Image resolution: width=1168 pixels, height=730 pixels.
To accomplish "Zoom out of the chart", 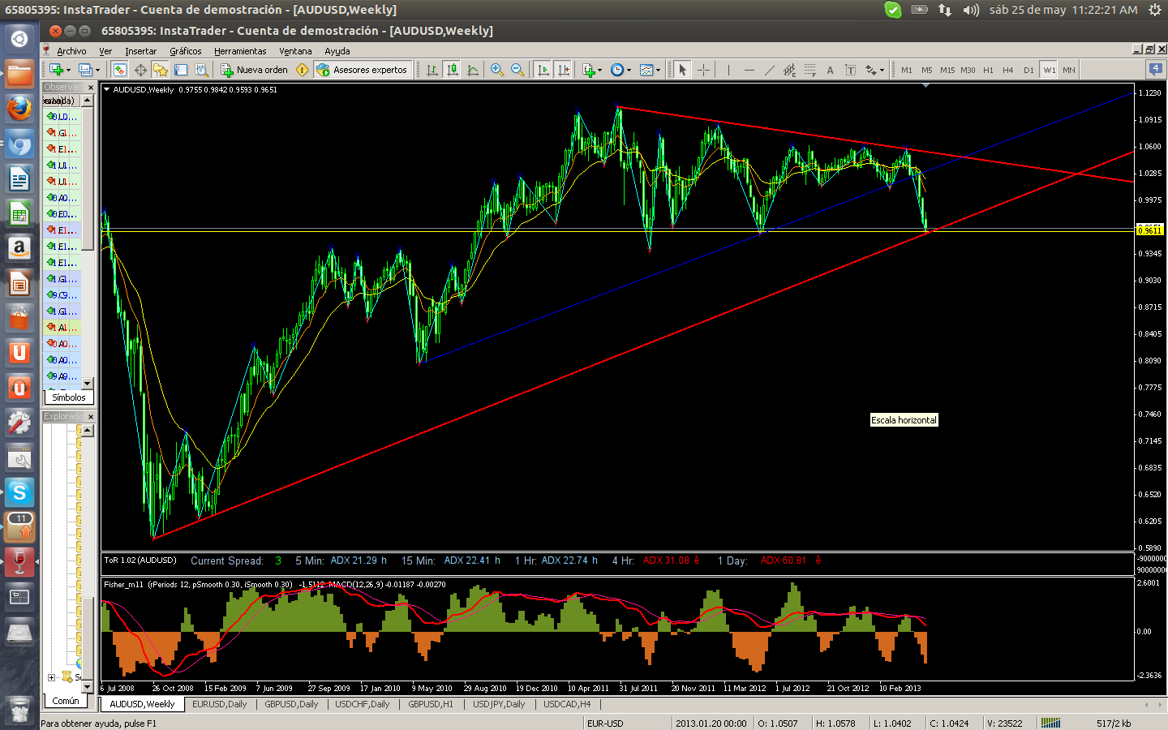I will click(517, 70).
